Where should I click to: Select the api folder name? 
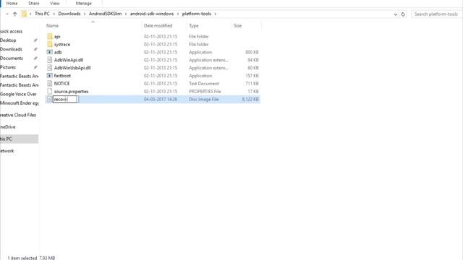57,37
